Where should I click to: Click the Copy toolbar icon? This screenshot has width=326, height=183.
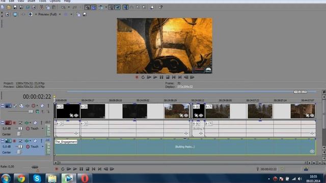pyautogui.click(x=47, y=7)
